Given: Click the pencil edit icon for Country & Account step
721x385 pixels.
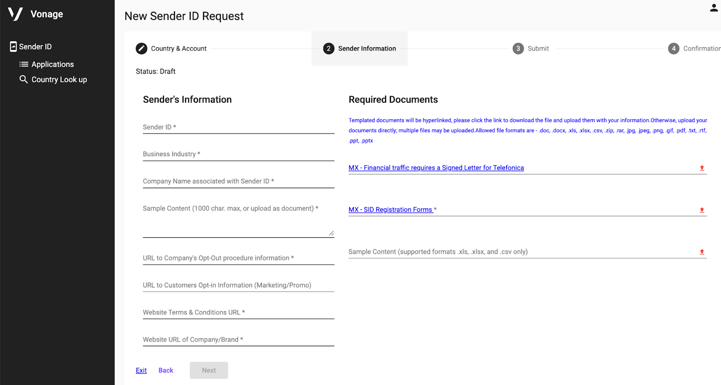Looking at the screenshot, I should (141, 49).
